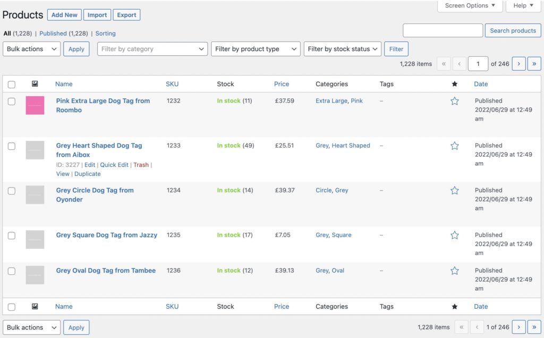Open the Filter by stock status dropdown
Viewport: 544px width, 338px height.
(342, 48)
